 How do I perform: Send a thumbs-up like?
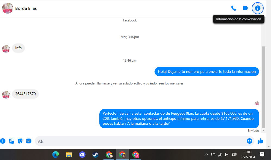(260, 141)
